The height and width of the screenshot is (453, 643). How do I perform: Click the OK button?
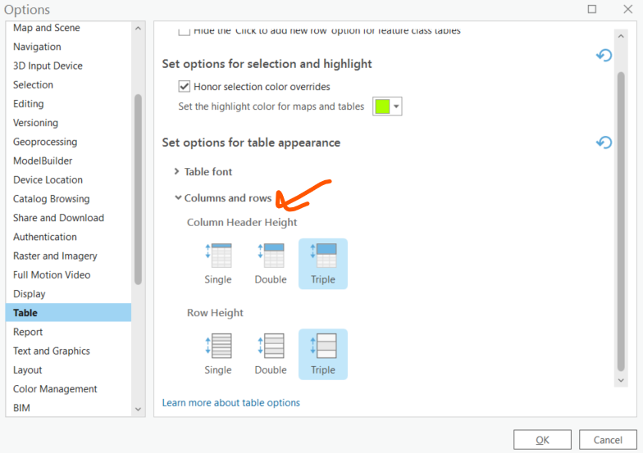coord(542,440)
